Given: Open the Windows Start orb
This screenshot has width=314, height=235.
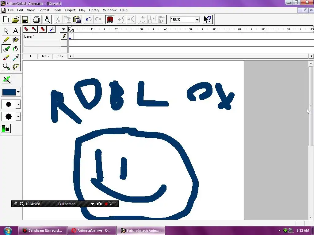Looking at the screenshot, I should coord(7,231).
